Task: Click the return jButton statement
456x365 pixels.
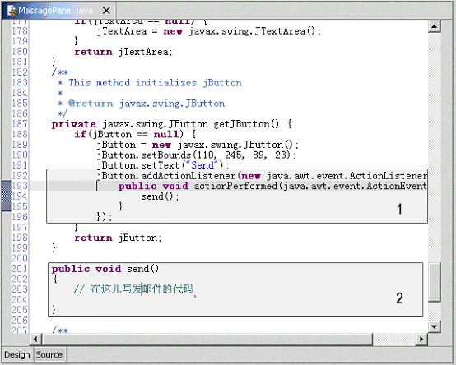Action: pos(118,238)
